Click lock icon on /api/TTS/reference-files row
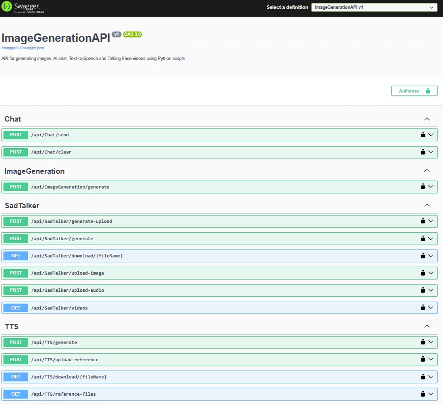 pyautogui.click(x=422, y=394)
